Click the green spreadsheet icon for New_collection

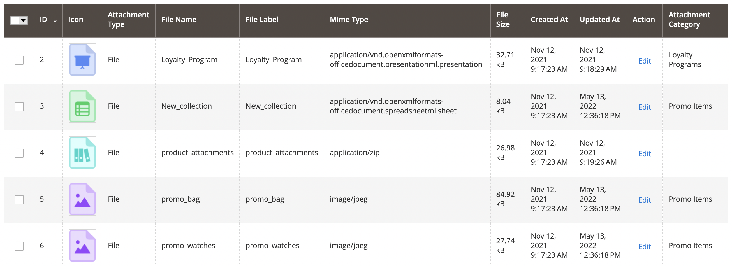[x=82, y=106]
